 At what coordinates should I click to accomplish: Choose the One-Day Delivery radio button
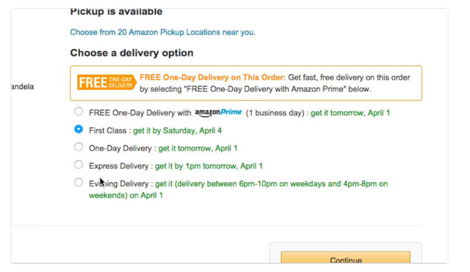click(x=79, y=147)
